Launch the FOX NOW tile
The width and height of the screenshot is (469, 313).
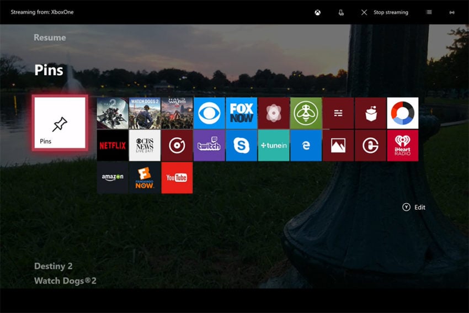pyautogui.click(x=241, y=113)
